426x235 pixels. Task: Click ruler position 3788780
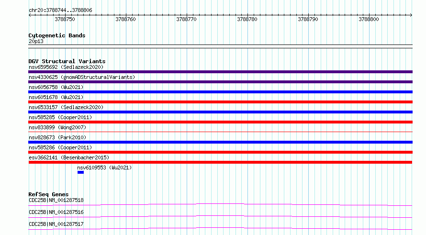(247, 19)
